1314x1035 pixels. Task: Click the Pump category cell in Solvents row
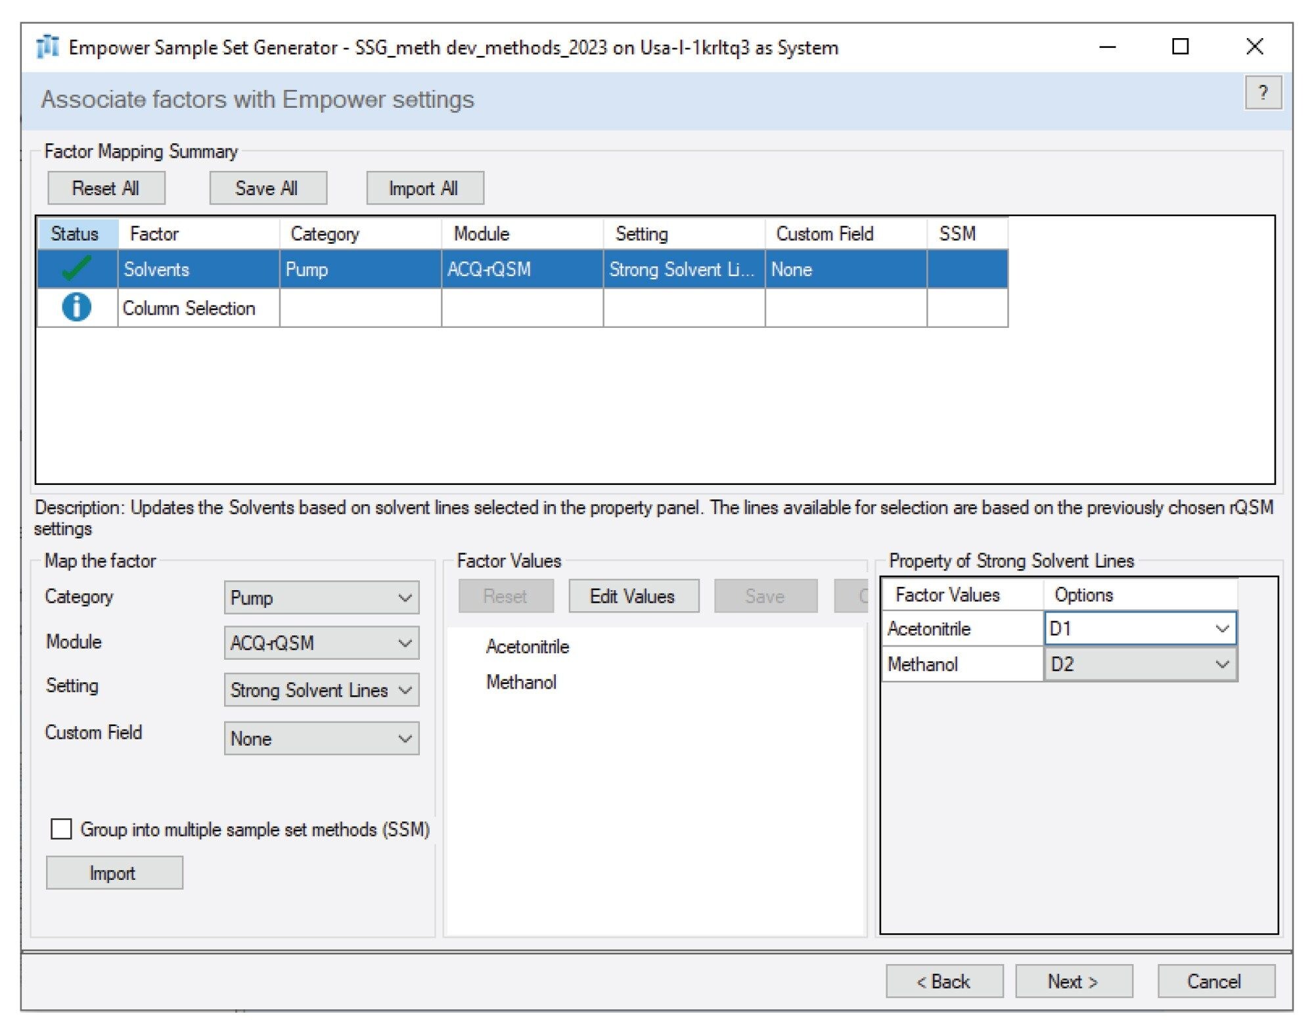click(361, 269)
